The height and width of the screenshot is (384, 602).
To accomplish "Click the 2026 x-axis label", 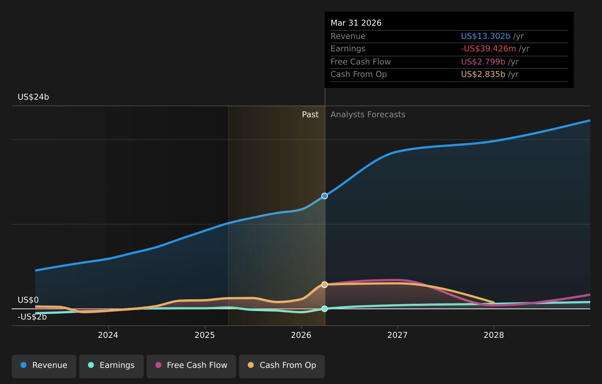I will click(301, 335).
